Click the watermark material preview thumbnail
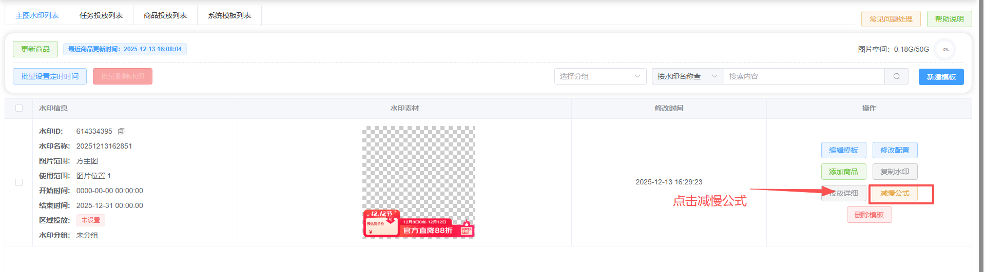This screenshot has height=272, width=985. point(418,182)
